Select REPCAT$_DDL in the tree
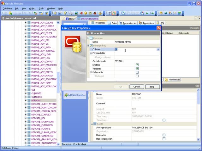This screenshot has width=202, height=151. point(38,118)
